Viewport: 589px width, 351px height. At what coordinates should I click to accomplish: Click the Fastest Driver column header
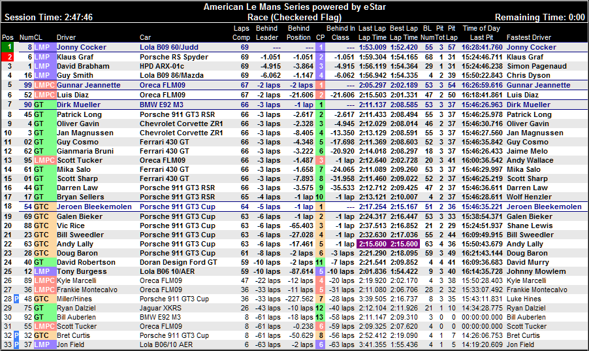click(x=528, y=37)
